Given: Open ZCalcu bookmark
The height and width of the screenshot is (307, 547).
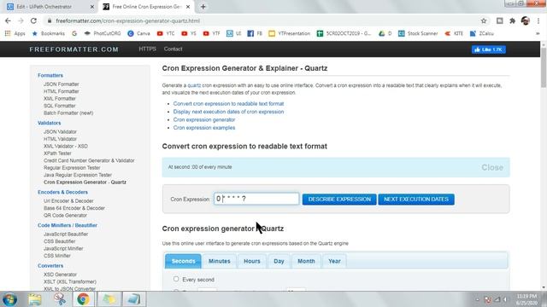Looking at the screenshot, I should (482, 33).
